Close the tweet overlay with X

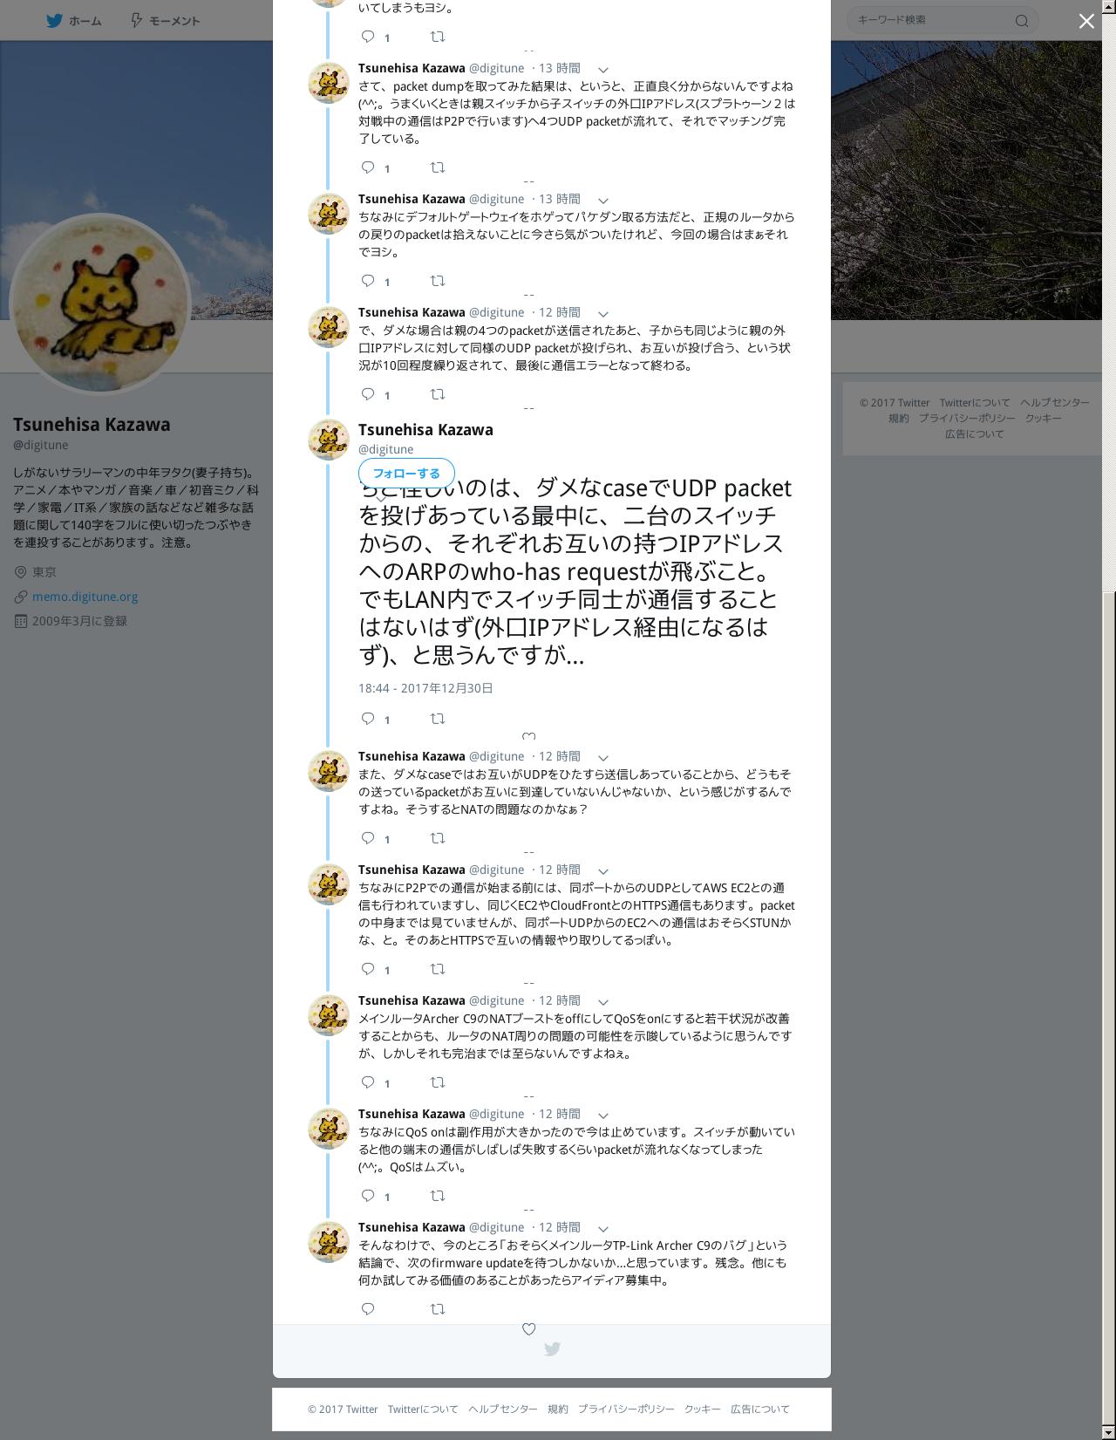[1086, 21]
